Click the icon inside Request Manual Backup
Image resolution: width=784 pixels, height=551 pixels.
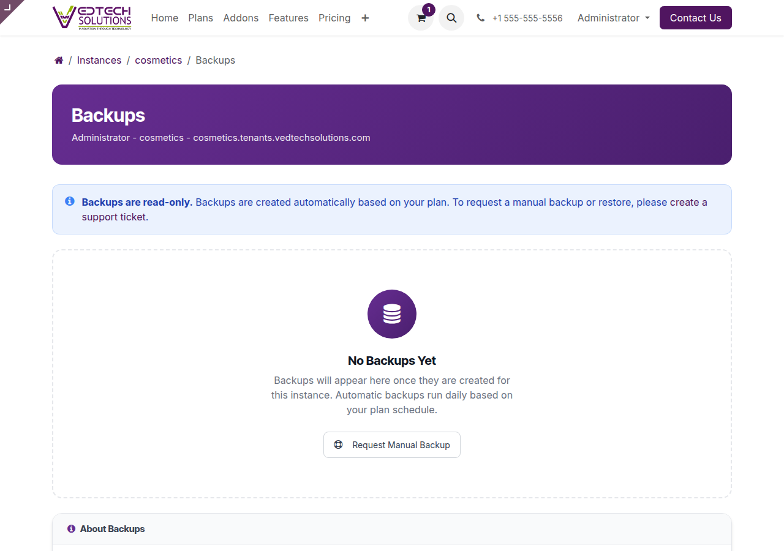point(339,444)
